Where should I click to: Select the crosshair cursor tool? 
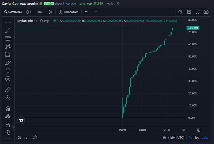coord(8,22)
